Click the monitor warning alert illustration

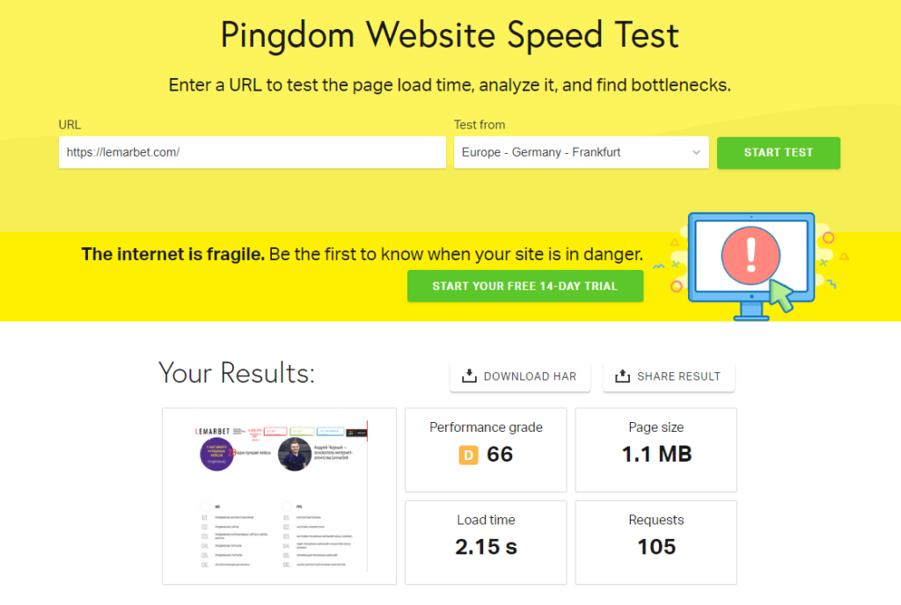click(751, 266)
